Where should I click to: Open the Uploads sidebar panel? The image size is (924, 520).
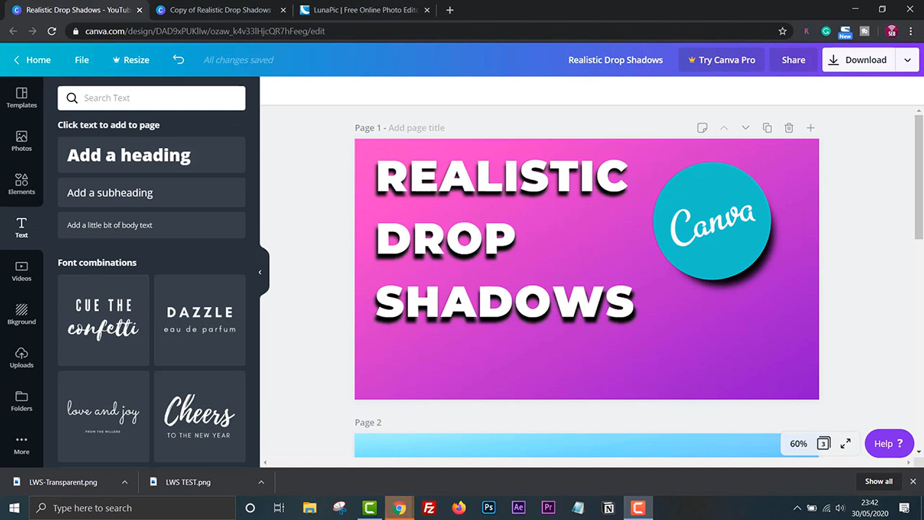pyautogui.click(x=22, y=358)
